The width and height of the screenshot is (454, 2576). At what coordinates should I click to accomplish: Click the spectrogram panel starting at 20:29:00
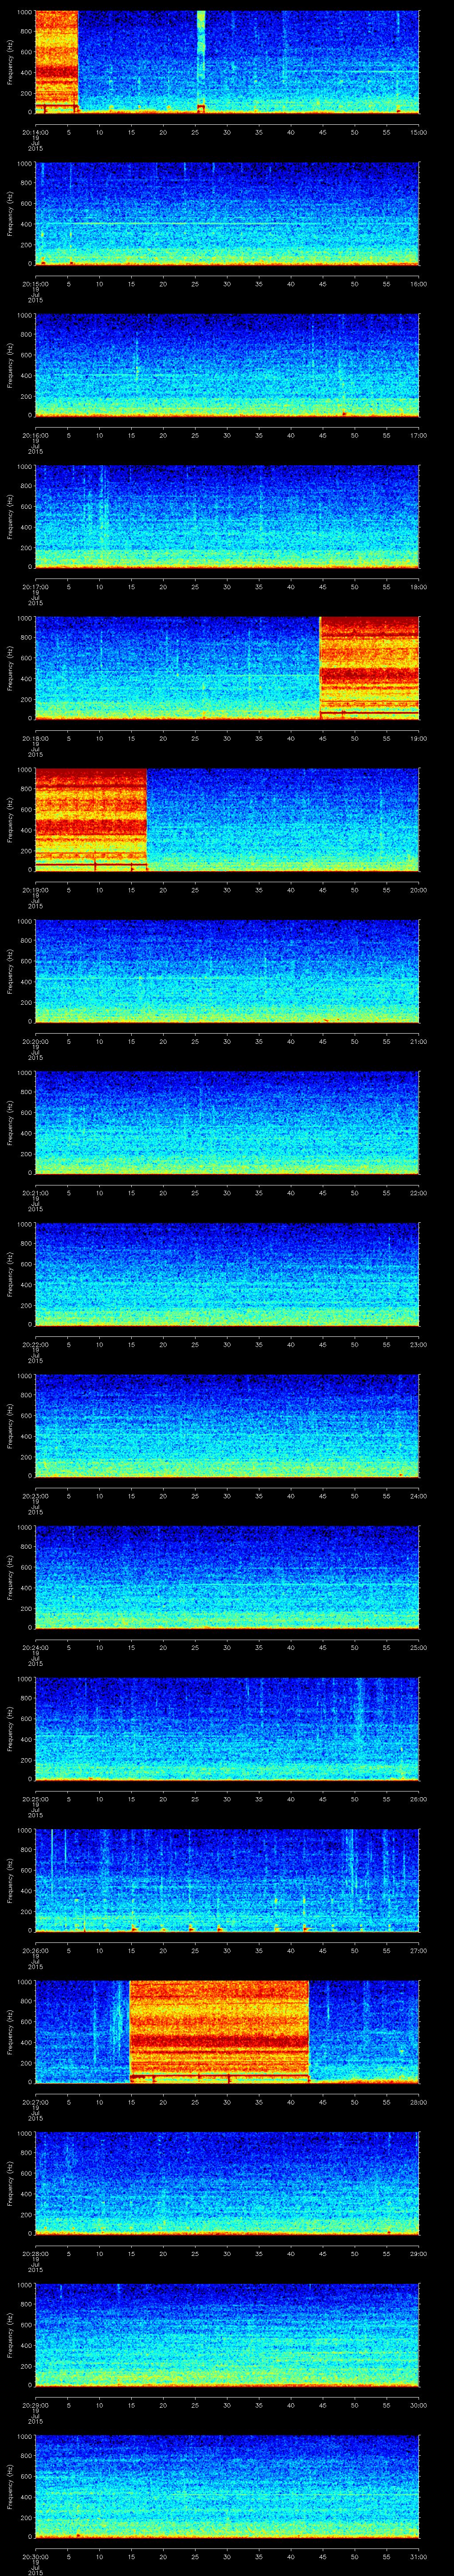(227, 2335)
